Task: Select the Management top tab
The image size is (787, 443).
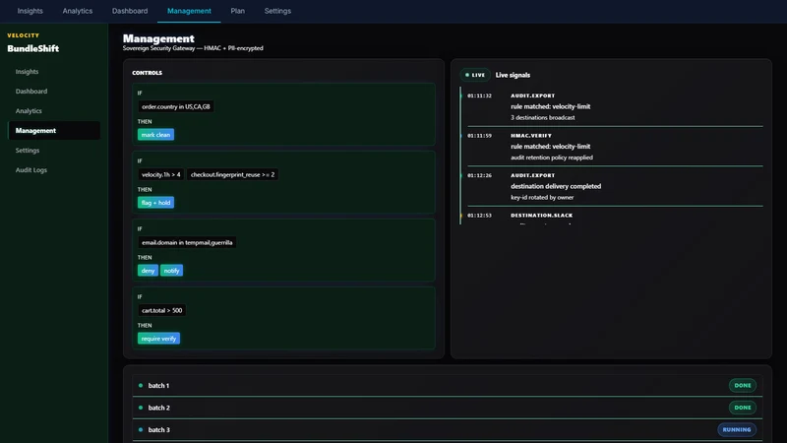Action: coord(189,11)
